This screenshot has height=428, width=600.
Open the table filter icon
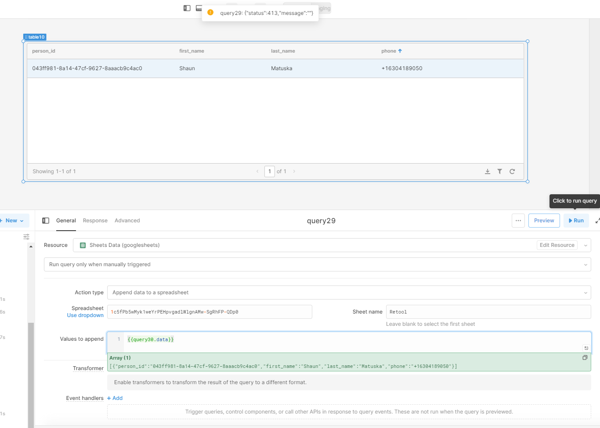pos(500,171)
